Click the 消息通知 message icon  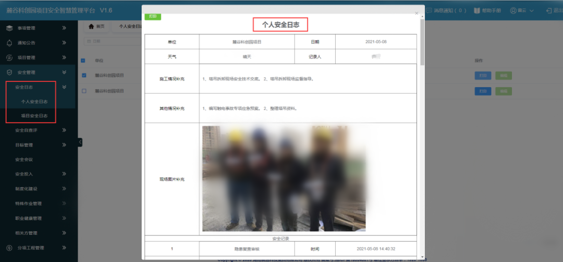(429, 10)
